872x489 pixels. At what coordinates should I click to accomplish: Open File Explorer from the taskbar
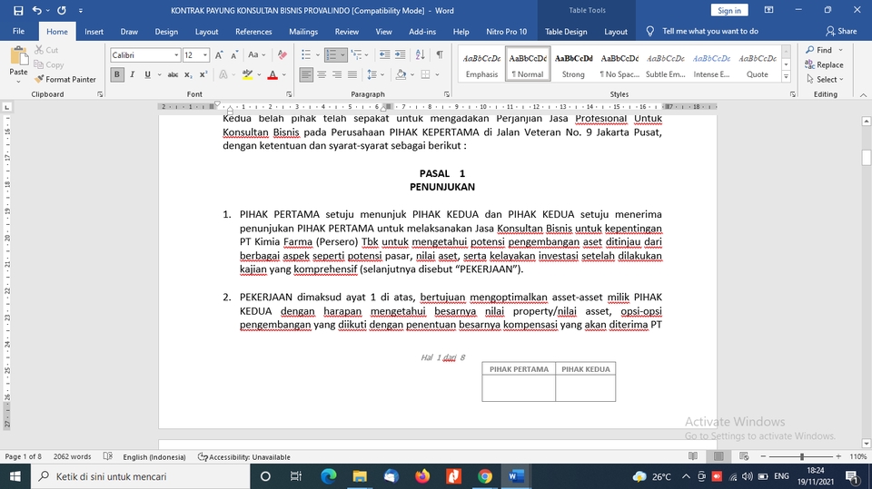tap(360, 476)
